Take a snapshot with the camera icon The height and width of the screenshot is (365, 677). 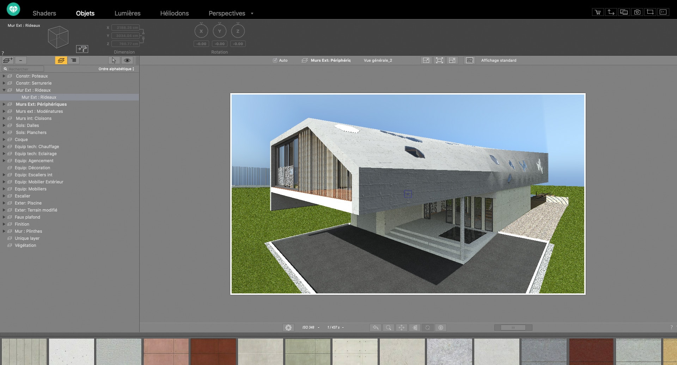click(x=637, y=12)
